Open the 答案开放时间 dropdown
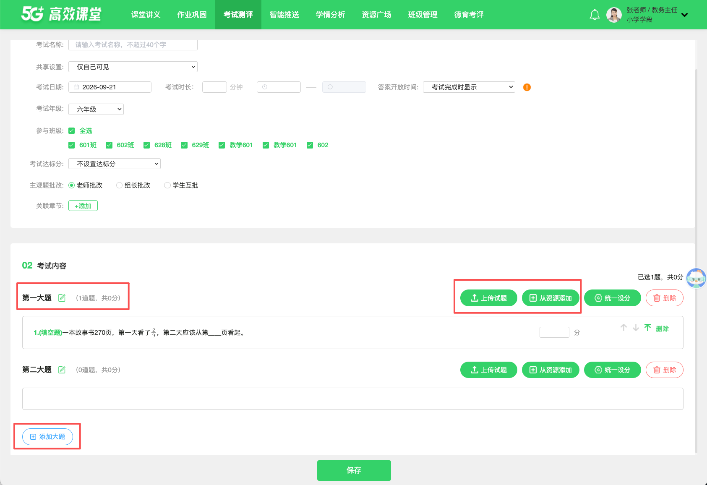This screenshot has height=485, width=707. tap(469, 87)
